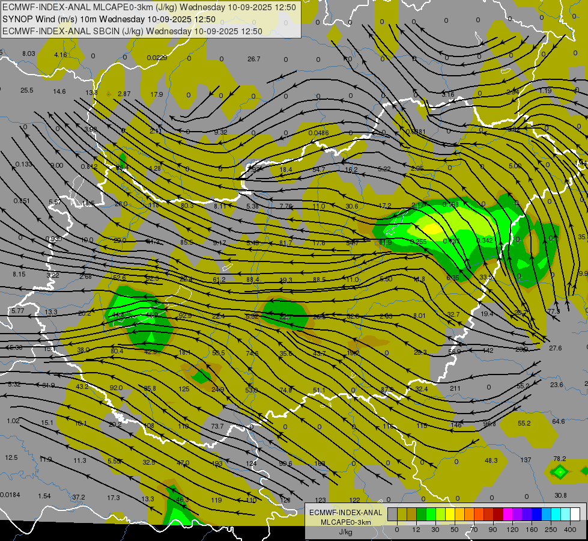Click the map value '125'
The image size is (588, 541).
pos(184,389)
